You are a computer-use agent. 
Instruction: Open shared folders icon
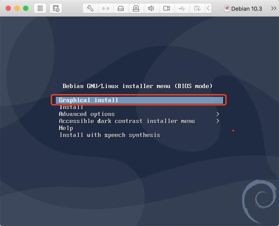tap(197, 8)
